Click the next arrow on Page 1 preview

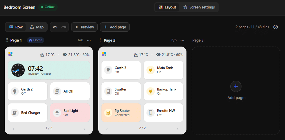(84, 129)
